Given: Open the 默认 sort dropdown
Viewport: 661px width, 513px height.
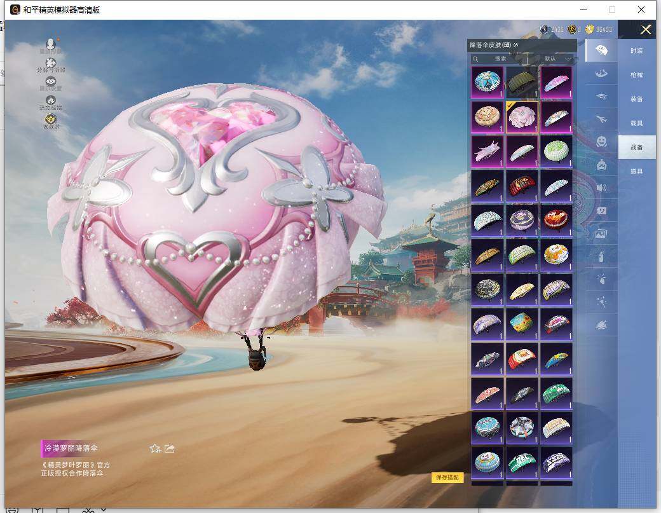Looking at the screenshot, I should coord(551,58).
